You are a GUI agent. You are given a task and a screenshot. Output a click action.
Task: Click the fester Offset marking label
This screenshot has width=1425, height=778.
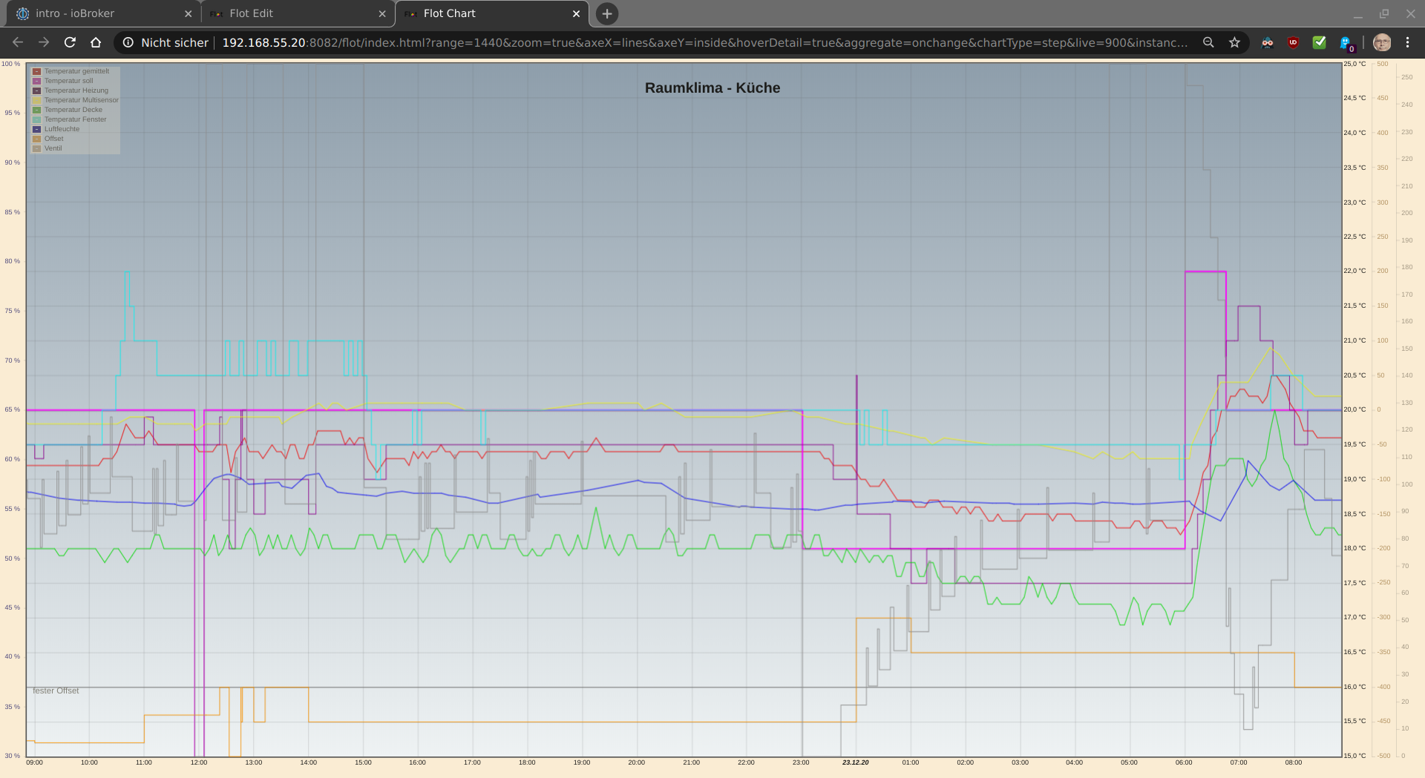tap(56, 690)
